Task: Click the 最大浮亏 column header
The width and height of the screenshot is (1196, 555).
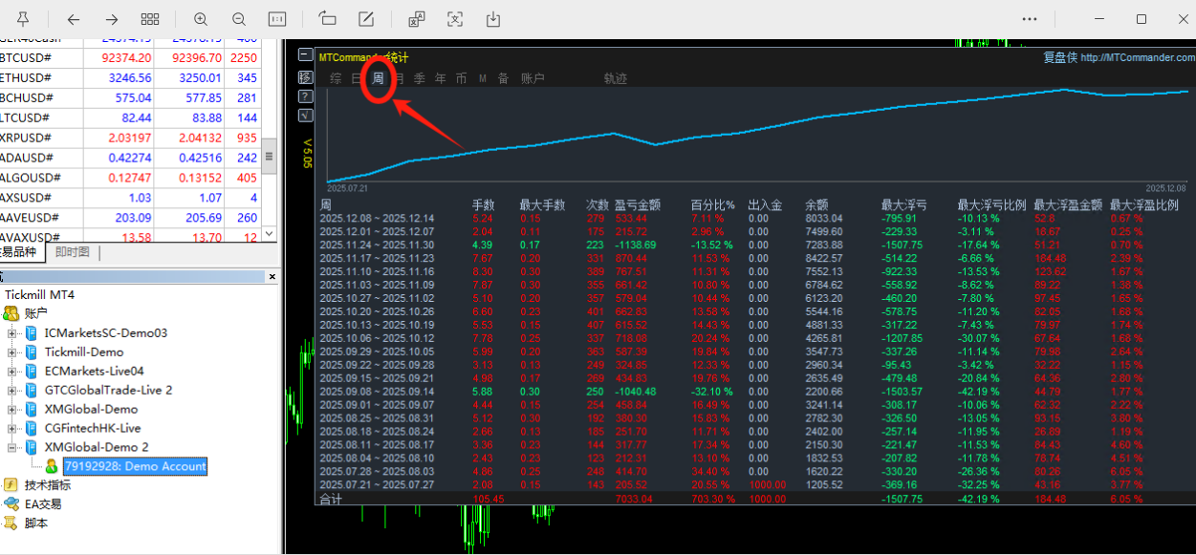Action: tap(904, 204)
